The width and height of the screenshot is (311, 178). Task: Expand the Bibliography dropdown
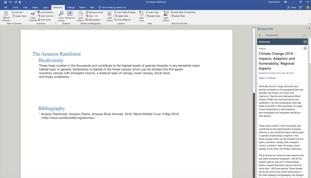coord(93,20)
